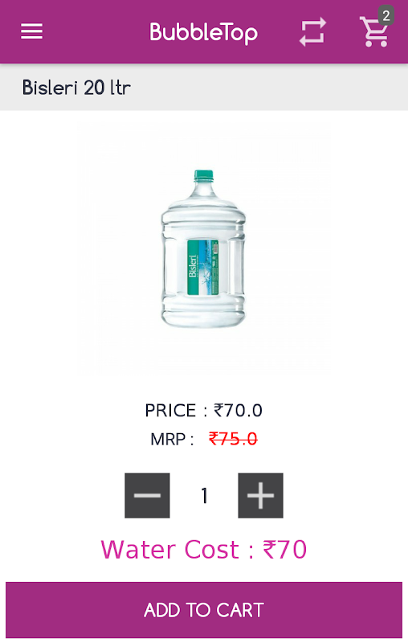The image size is (408, 643).
Task: Tap the gray product title bar
Action: point(204,88)
